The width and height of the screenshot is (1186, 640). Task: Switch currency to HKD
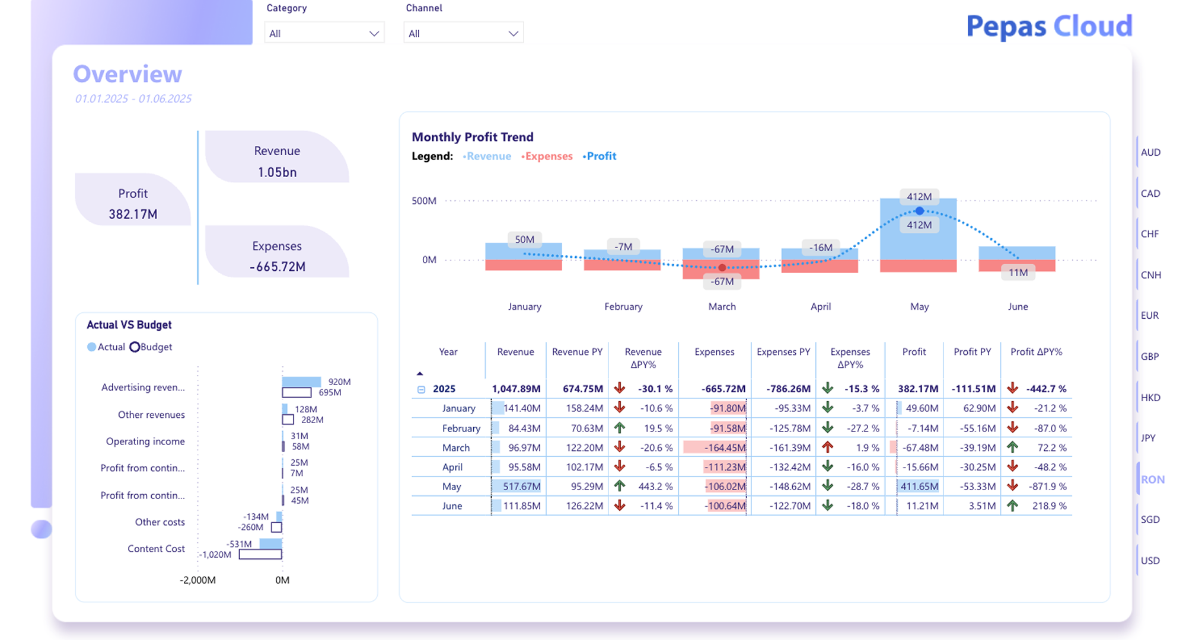pyautogui.click(x=1150, y=398)
